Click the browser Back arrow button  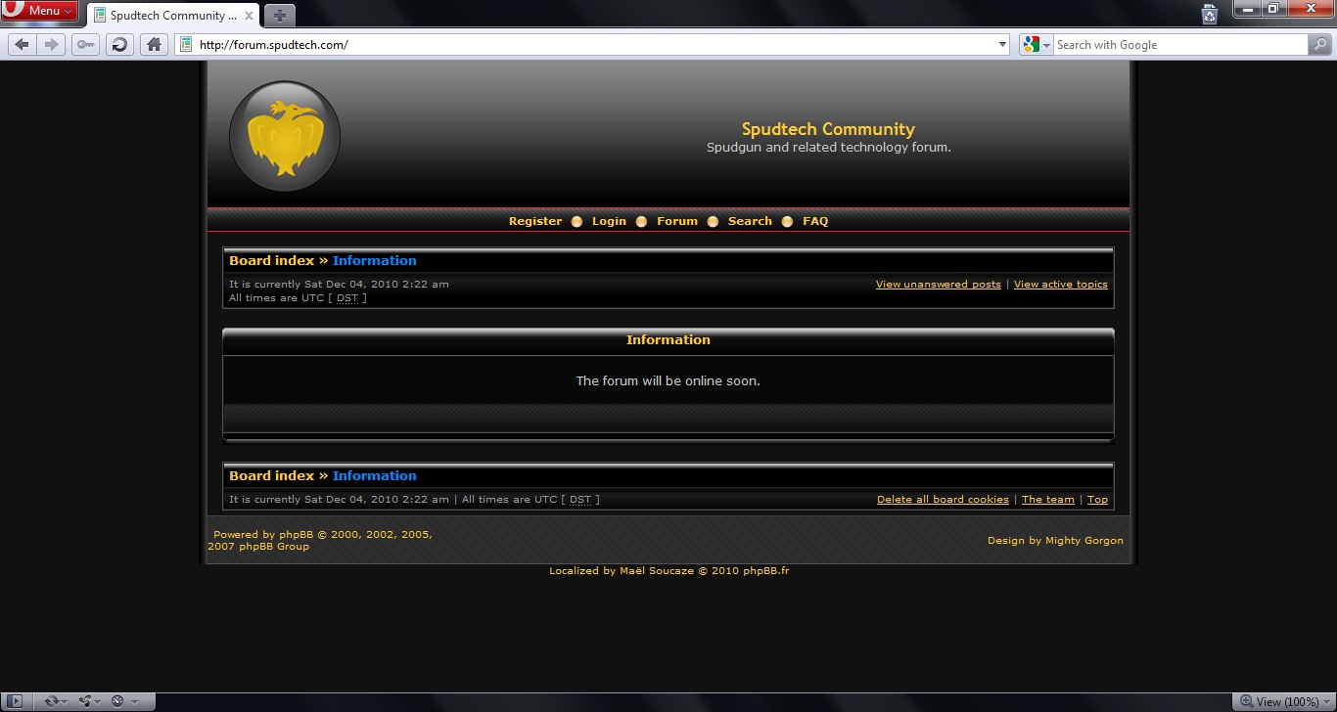23,45
